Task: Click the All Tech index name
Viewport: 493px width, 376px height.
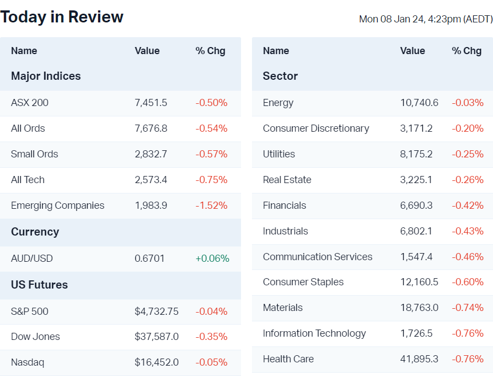Action: 28,180
